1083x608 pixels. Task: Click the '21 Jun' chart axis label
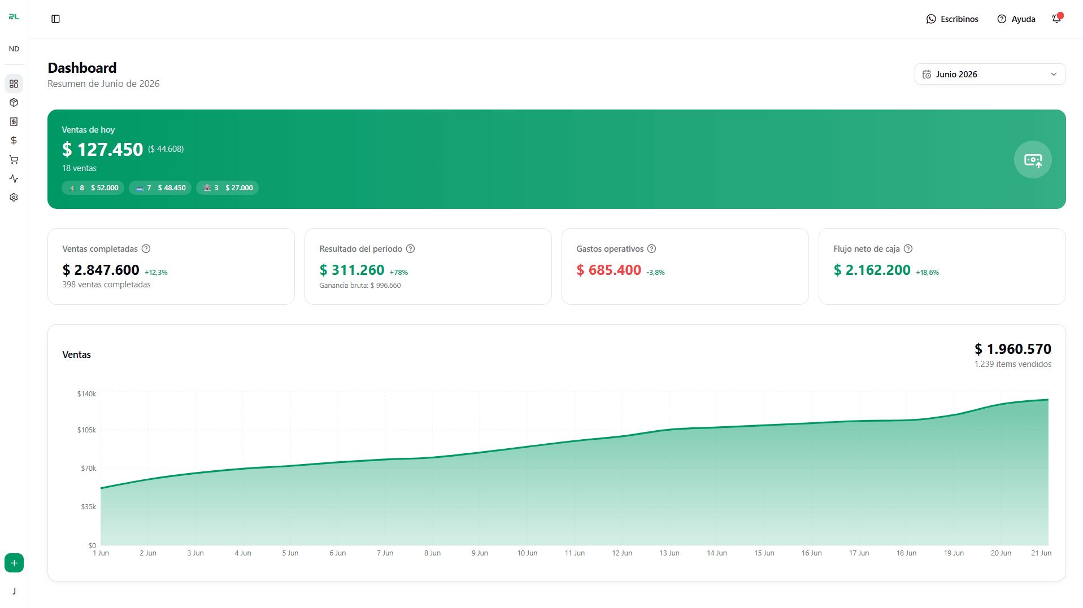tap(1041, 553)
